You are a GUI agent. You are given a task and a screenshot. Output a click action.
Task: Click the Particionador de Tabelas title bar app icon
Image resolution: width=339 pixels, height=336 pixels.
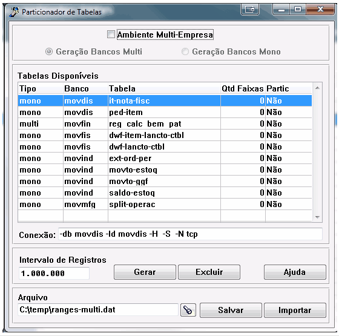click(15, 12)
